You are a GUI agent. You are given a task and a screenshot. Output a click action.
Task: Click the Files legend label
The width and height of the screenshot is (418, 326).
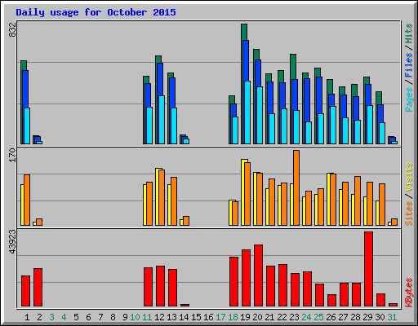[409, 65]
